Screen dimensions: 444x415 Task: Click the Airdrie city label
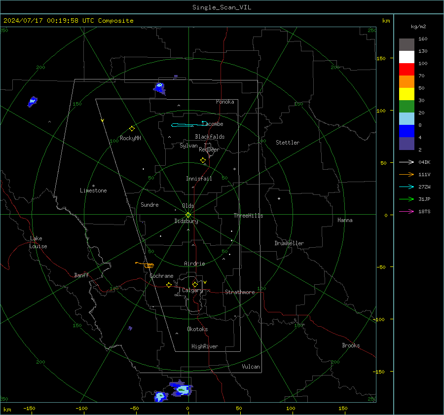tap(194, 264)
